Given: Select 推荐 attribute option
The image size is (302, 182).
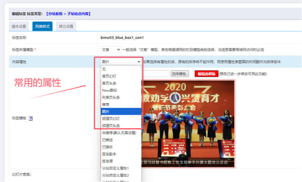Looking at the screenshot, I should tap(105, 104).
